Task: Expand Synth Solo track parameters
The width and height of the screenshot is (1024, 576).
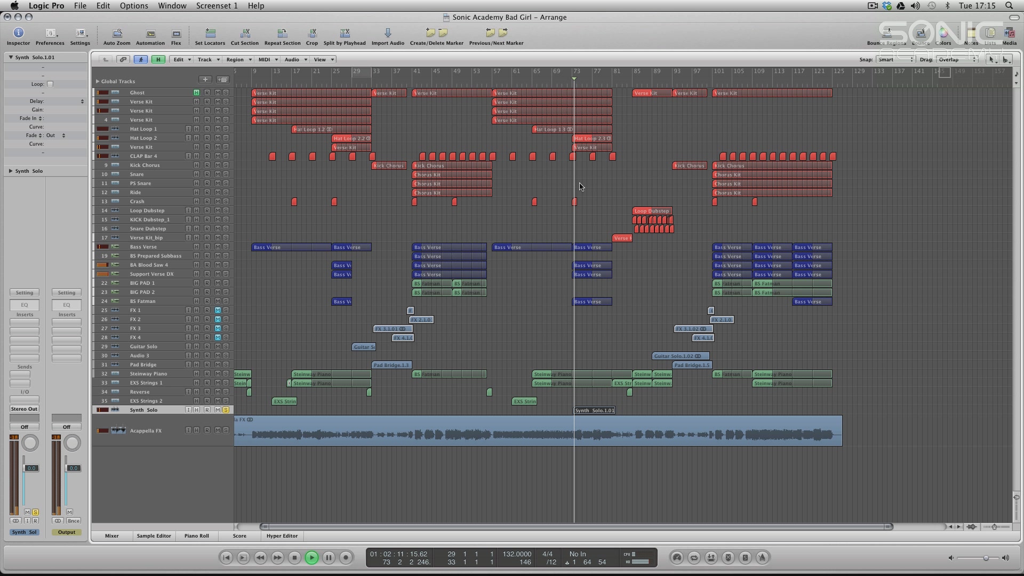Action: tap(11, 171)
